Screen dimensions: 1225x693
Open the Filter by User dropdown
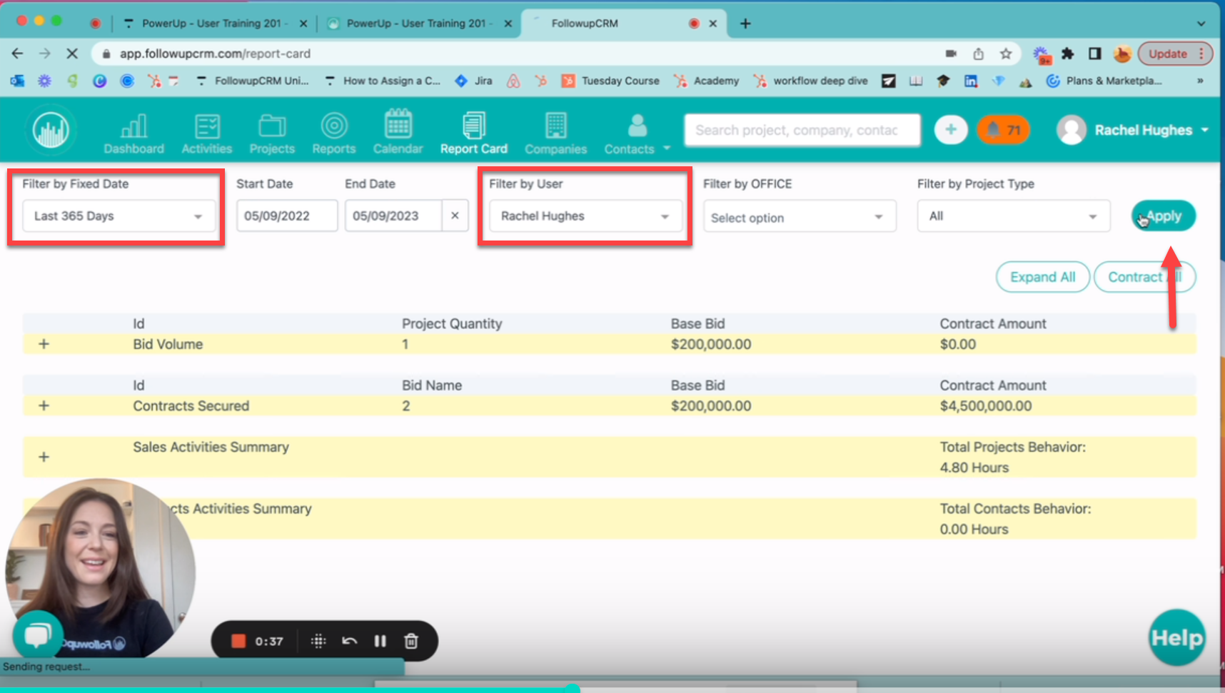coord(585,216)
